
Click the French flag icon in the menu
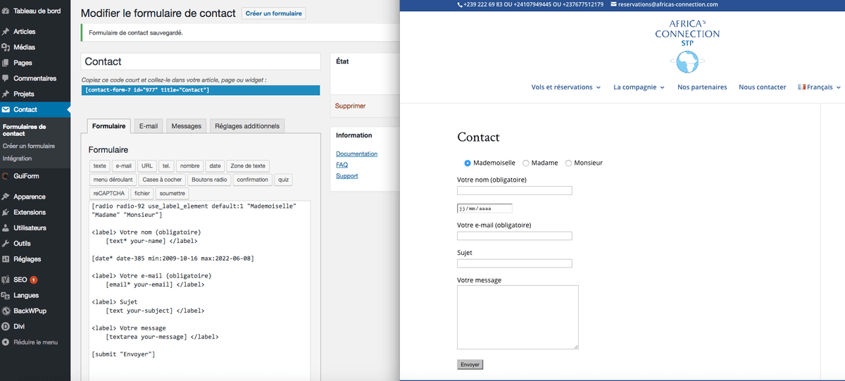[801, 87]
